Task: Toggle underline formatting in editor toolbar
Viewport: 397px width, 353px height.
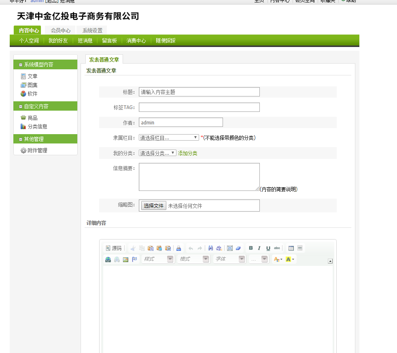Action: 268,248
